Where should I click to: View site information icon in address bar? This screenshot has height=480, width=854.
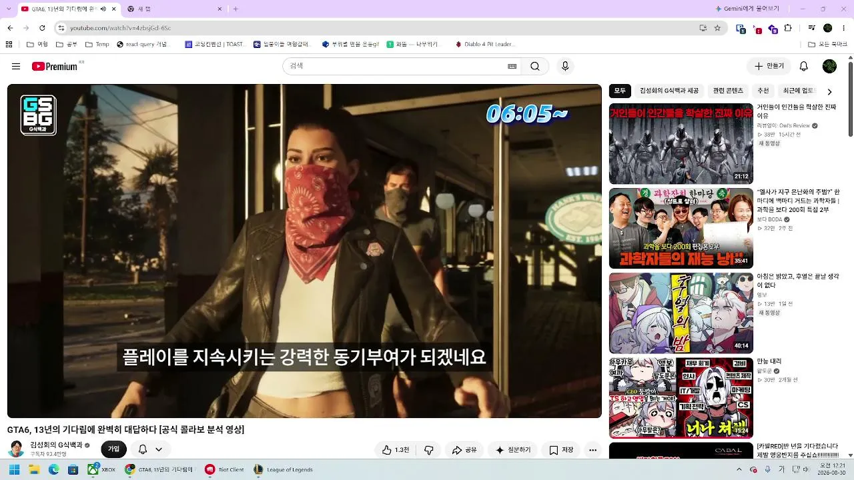(x=61, y=28)
